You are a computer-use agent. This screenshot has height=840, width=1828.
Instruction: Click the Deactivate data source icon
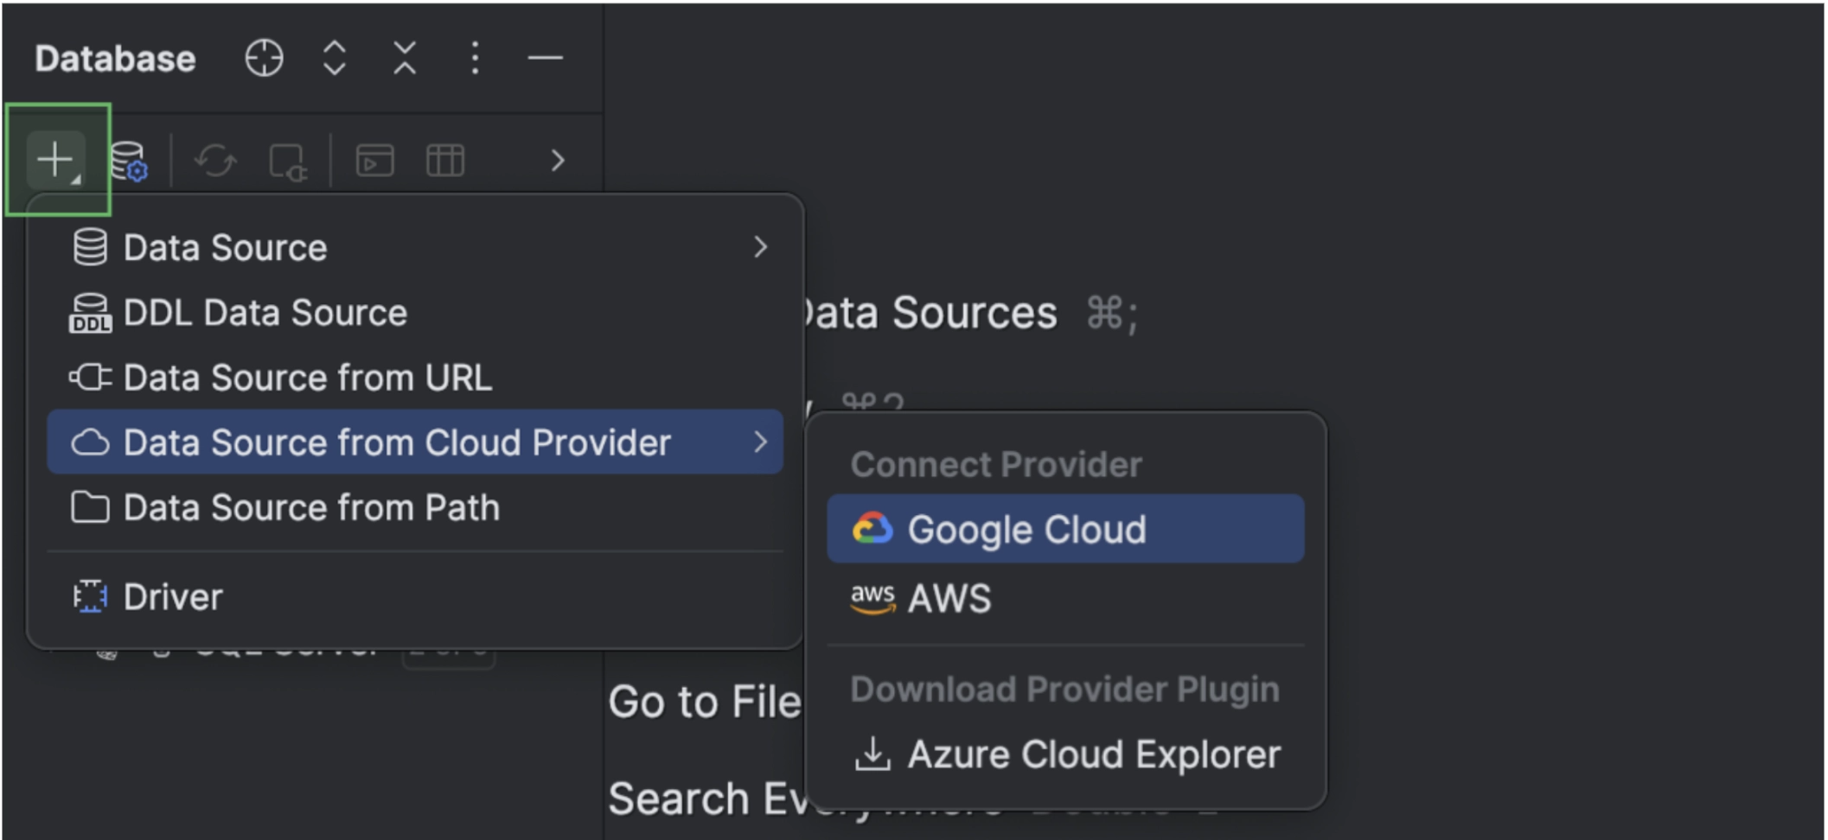(287, 161)
